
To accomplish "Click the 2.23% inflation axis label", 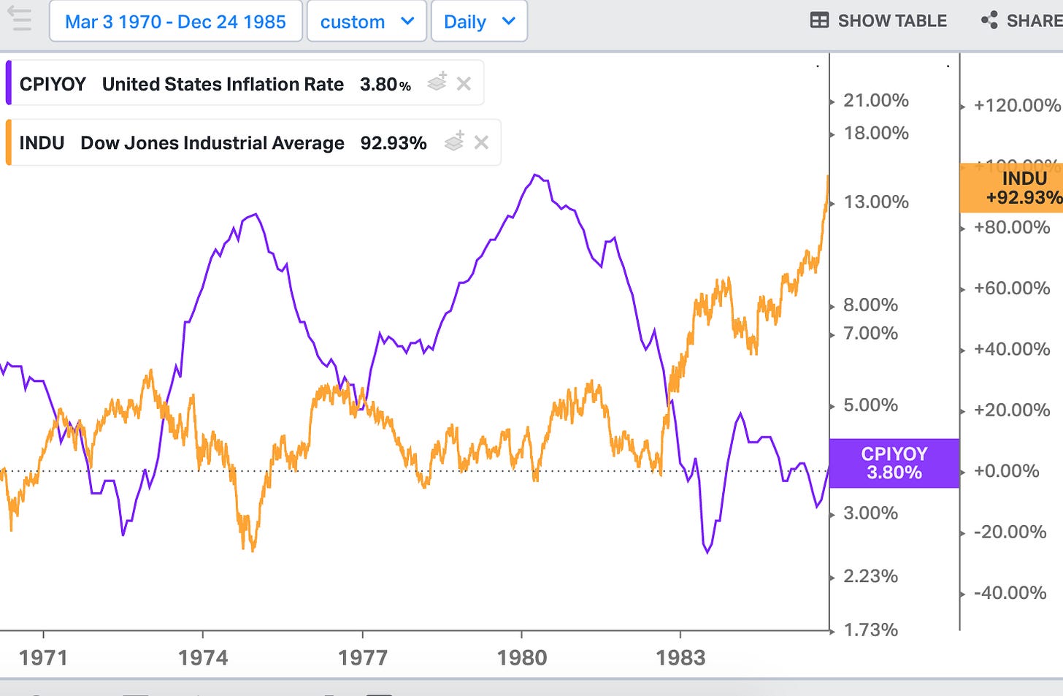I will tap(871, 576).
